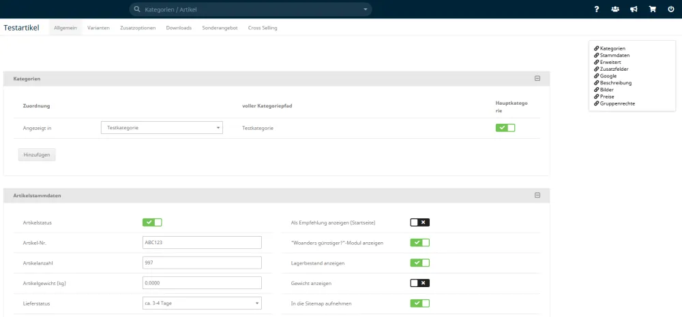Go to the Sonderangebot tab
Viewport: 682px width, 317px height.
pos(220,28)
